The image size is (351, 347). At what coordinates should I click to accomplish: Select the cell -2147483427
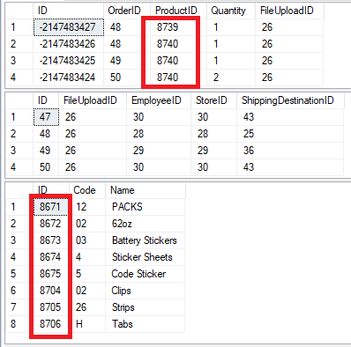pyautogui.click(x=69, y=27)
